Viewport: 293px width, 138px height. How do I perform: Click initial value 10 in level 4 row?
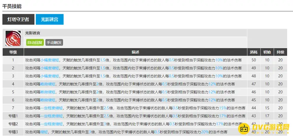click(267, 84)
